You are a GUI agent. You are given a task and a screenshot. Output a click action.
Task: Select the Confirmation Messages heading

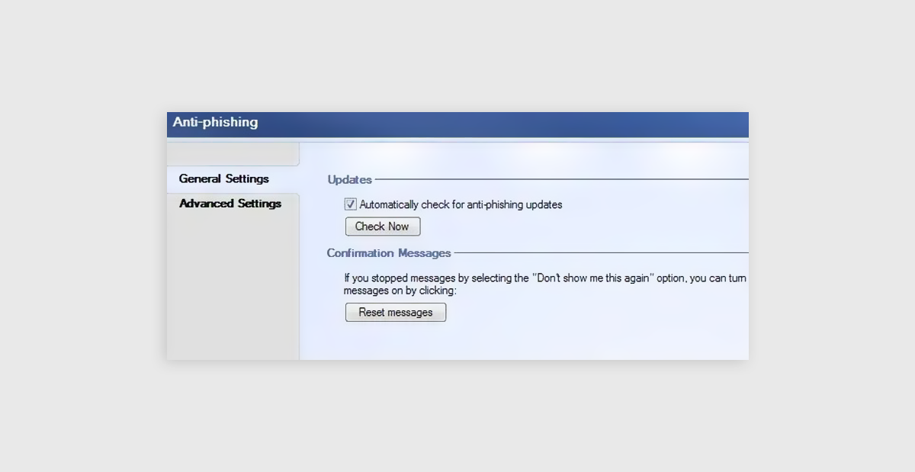[x=389, y=253]
